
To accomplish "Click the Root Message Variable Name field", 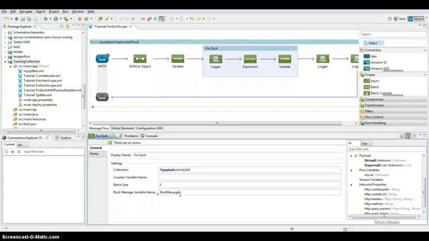I will click(249, 192).
